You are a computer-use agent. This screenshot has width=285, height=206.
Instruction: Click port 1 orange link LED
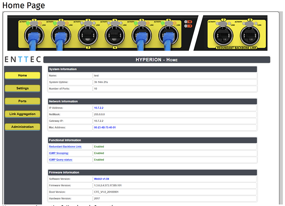[x=40, y=23]
